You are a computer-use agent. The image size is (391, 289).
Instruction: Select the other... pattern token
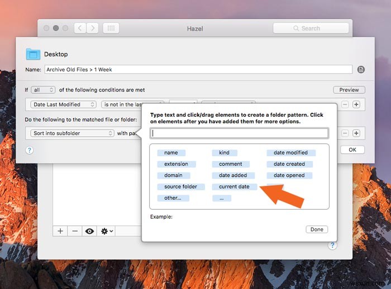click(173, 198)
